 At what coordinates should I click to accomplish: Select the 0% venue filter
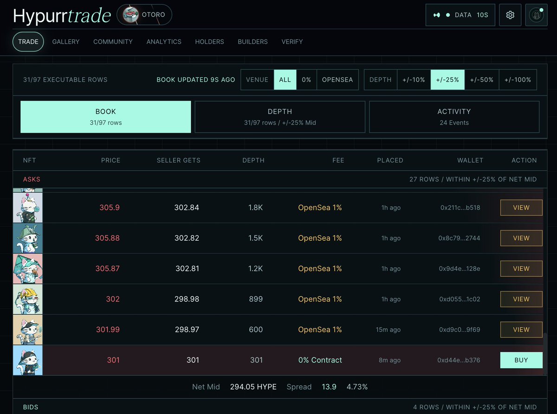coord(306,80)
